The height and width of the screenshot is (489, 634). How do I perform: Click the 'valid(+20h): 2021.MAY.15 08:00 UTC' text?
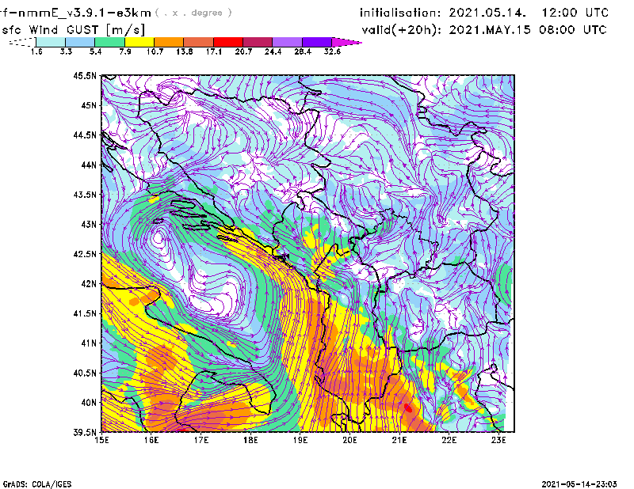click(484, 30)
